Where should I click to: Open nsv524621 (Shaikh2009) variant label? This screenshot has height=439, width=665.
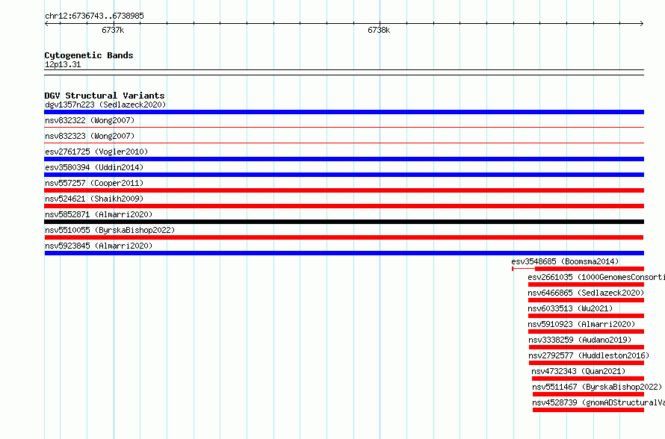(94, 199)
